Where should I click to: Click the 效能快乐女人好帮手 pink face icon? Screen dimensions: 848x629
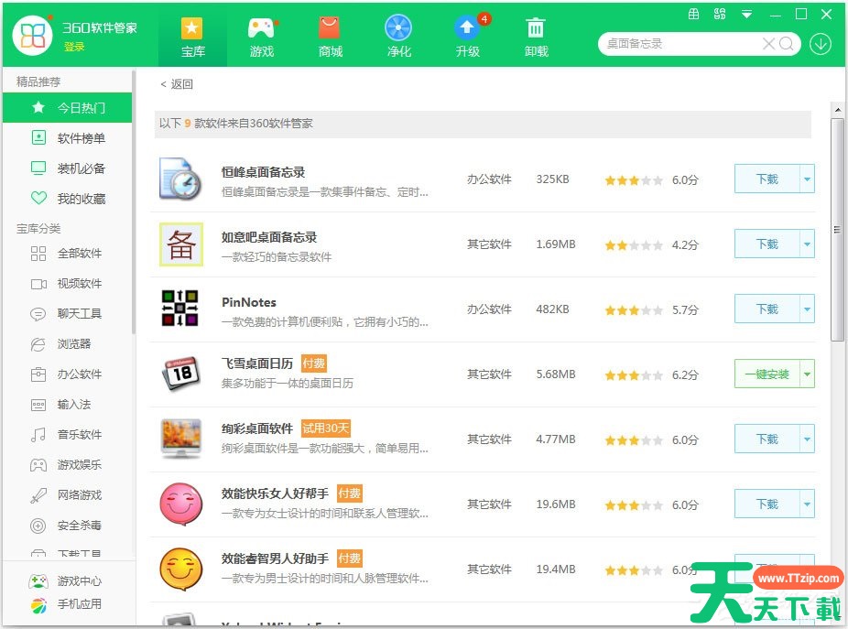[x=180, y=504]
